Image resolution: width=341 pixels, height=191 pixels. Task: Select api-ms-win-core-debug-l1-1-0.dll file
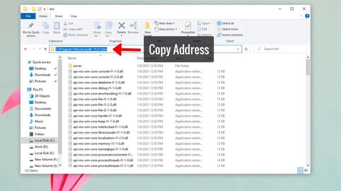pyautogui.click(x=95, y=88)
